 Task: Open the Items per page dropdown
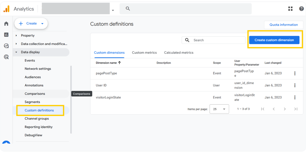point(219,109)
